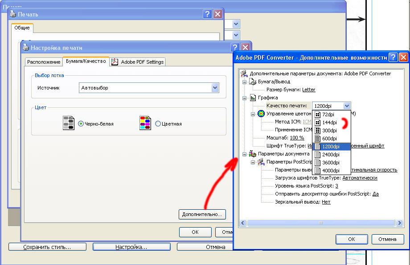Select 4000dpi maximum resolution
Image resolution: width=410 pixels, height=265 pixels.
click(x=331, y=171)
